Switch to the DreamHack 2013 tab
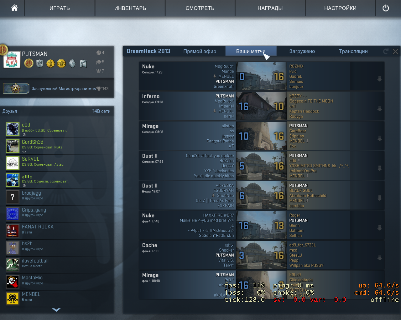The height and width of the screenshot is (320, 401). point(148,51)
